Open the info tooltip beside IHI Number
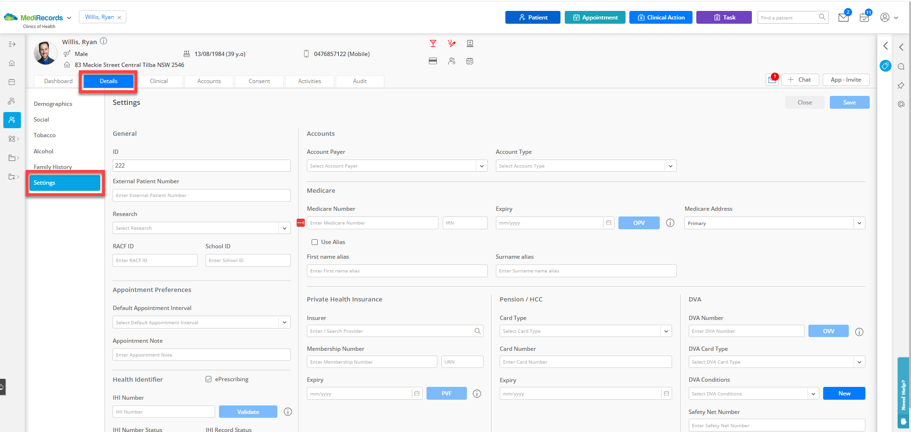Screen dimensions: 911x432 pos(287,412)
